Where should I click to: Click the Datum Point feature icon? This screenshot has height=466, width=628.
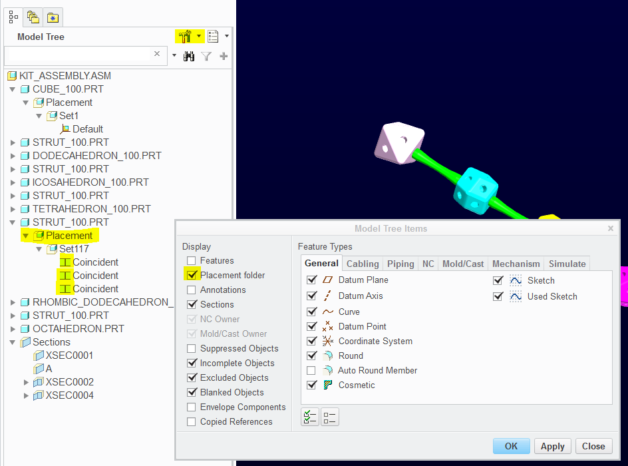pos(327,326)
